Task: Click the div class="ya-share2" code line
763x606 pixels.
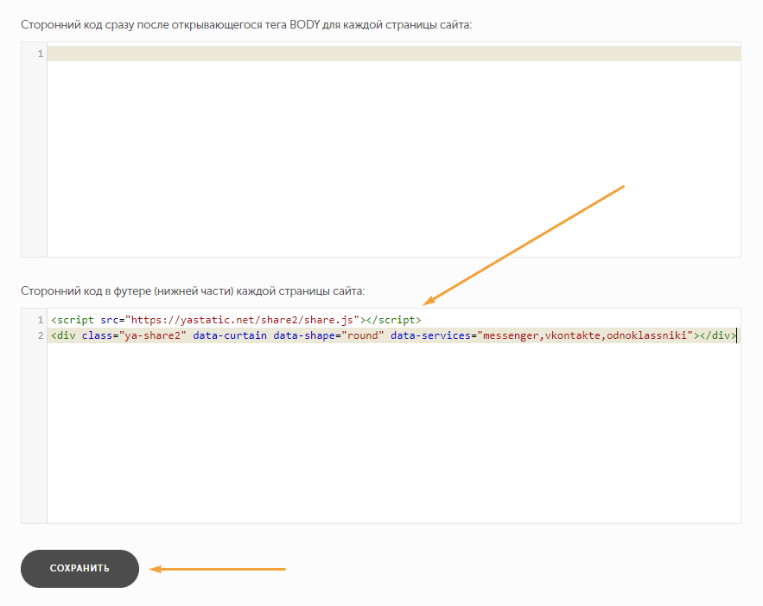Action: [394, 335]
